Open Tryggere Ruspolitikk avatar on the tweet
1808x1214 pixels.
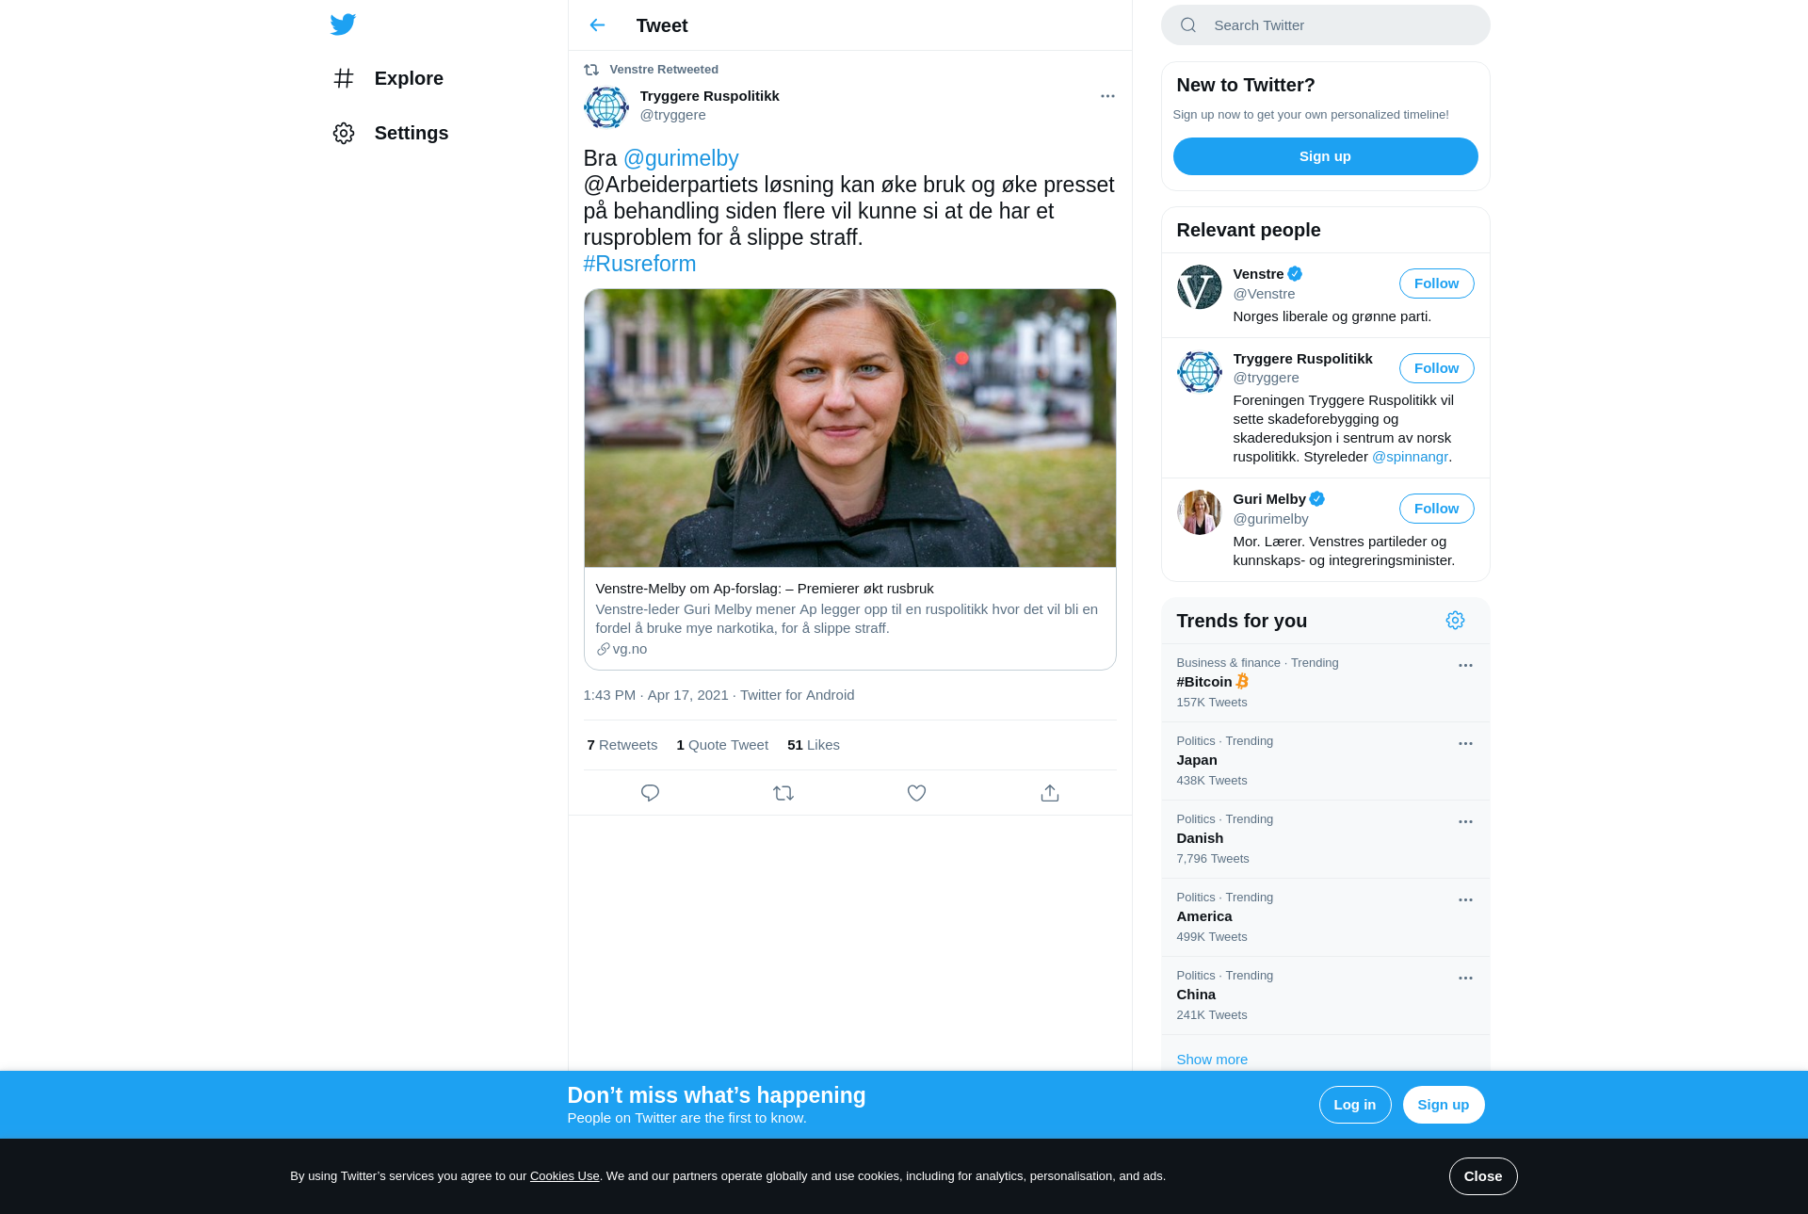coord(606,107)
